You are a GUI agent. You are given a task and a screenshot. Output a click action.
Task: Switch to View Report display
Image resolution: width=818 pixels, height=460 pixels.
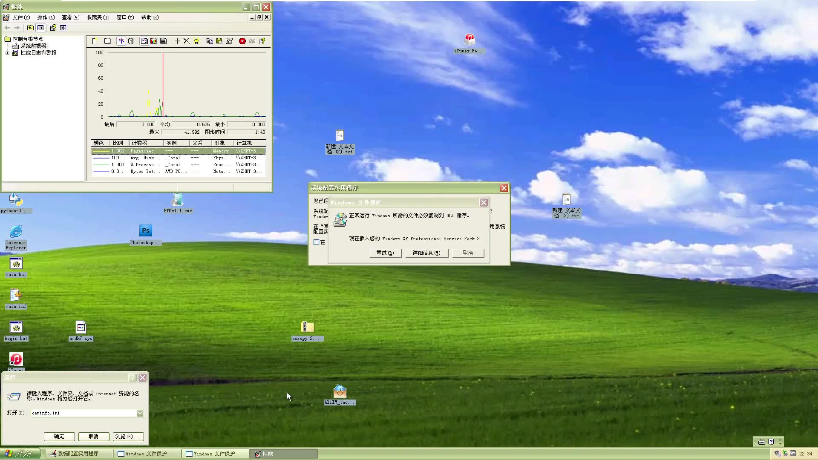tap(164, 41)
